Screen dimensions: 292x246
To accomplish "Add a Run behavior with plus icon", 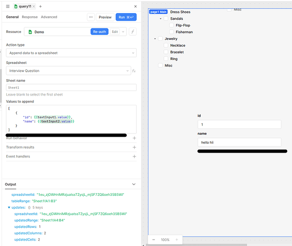I will tap(134, 138).
